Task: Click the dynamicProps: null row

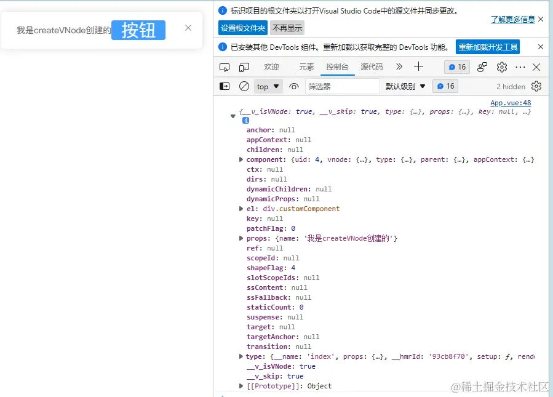Action: click(x=283, y=199)
